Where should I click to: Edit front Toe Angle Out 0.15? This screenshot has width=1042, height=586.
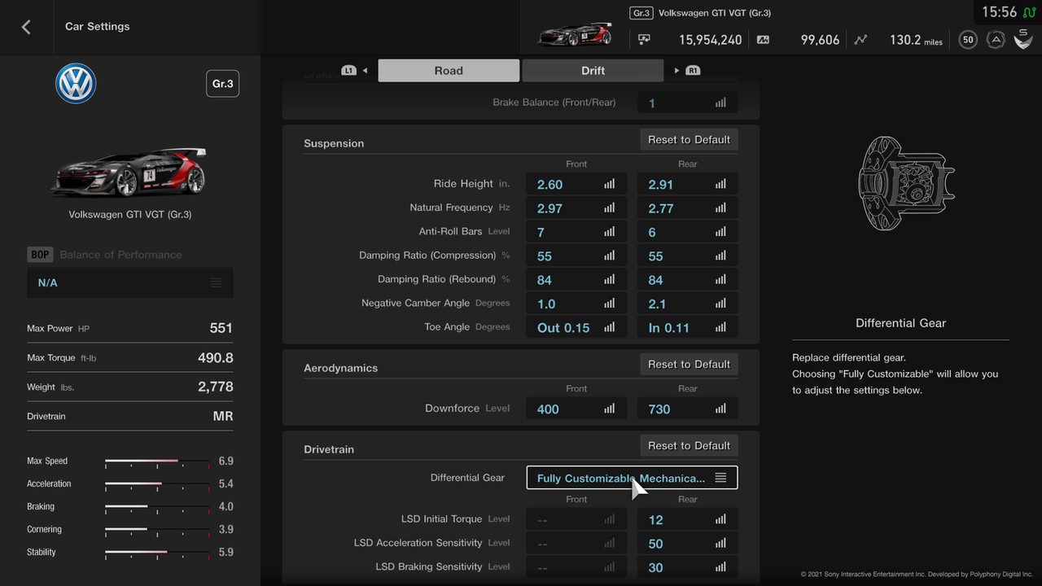coord(576,327)
